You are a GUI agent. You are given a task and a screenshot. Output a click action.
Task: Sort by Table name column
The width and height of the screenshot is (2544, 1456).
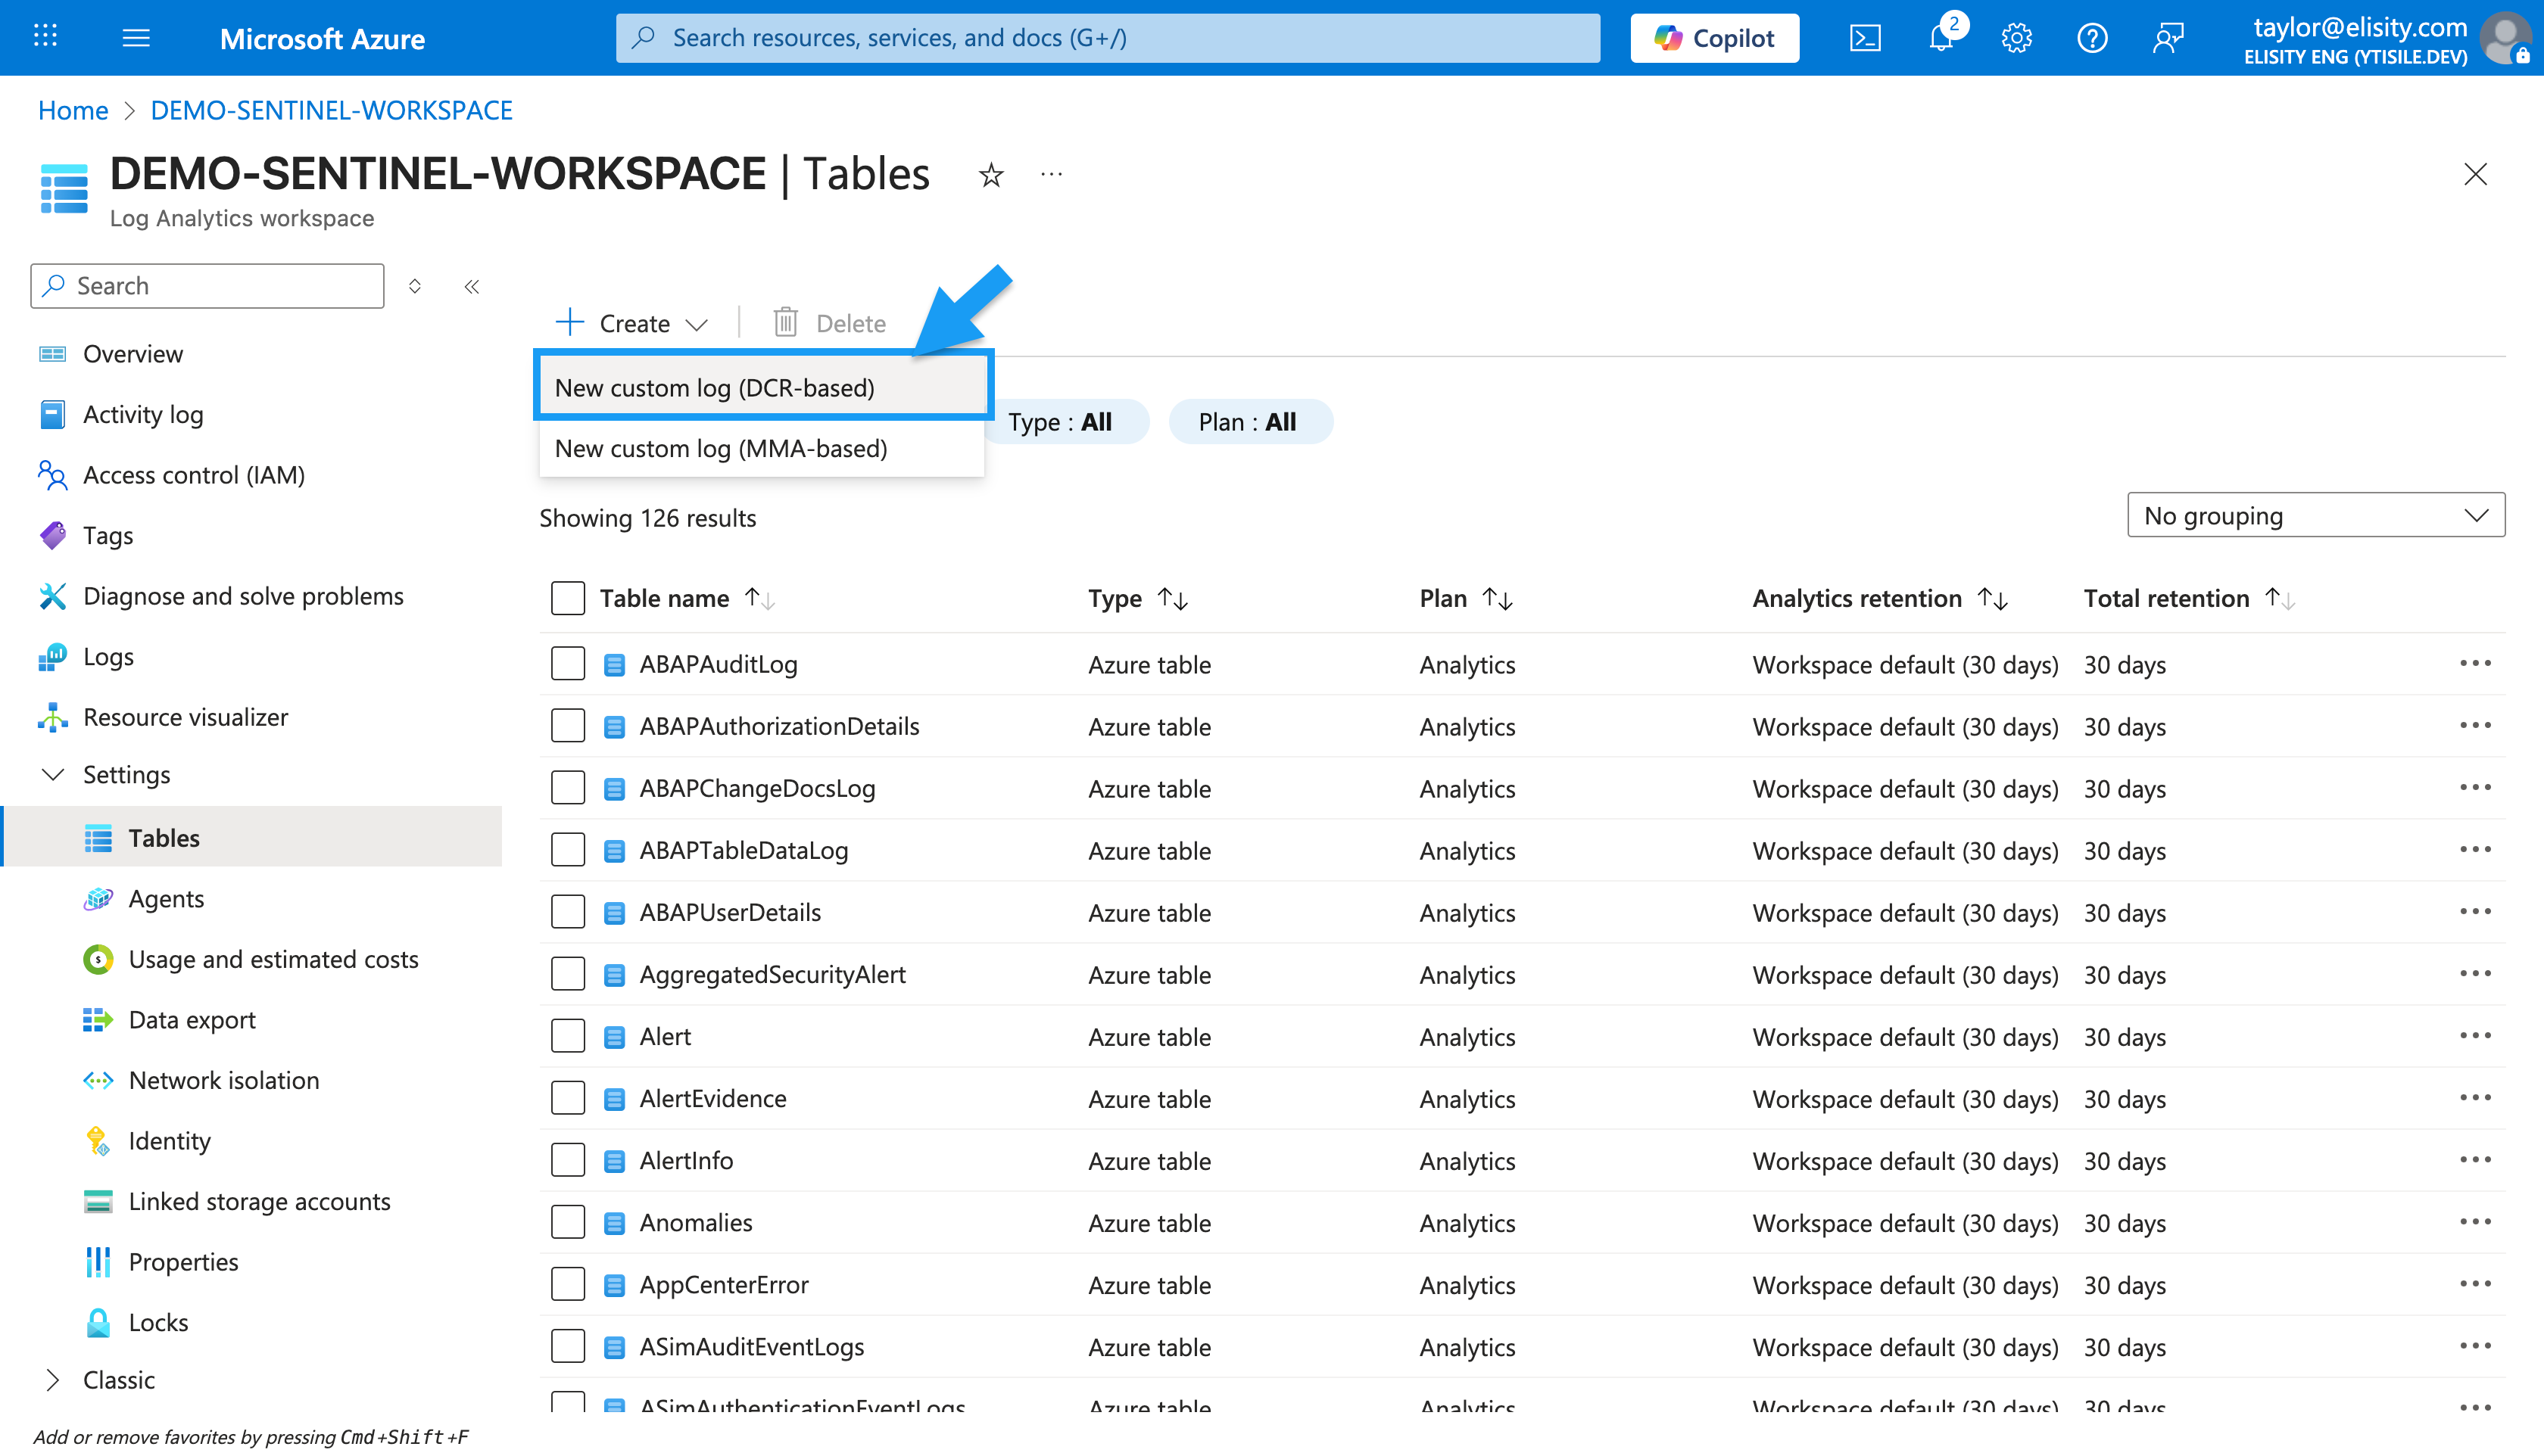760,598
